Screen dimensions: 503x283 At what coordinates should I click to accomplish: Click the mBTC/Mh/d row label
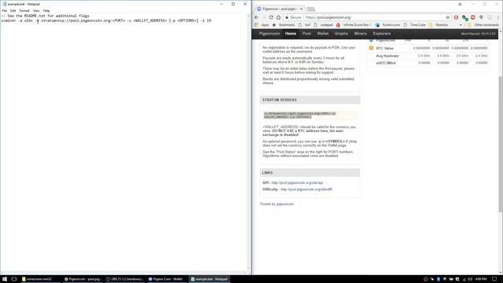(x=386, y=63)
